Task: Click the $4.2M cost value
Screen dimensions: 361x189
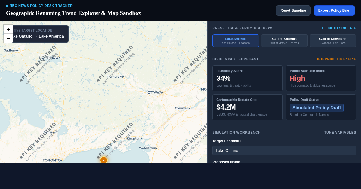Action: (x=226, y=107)
